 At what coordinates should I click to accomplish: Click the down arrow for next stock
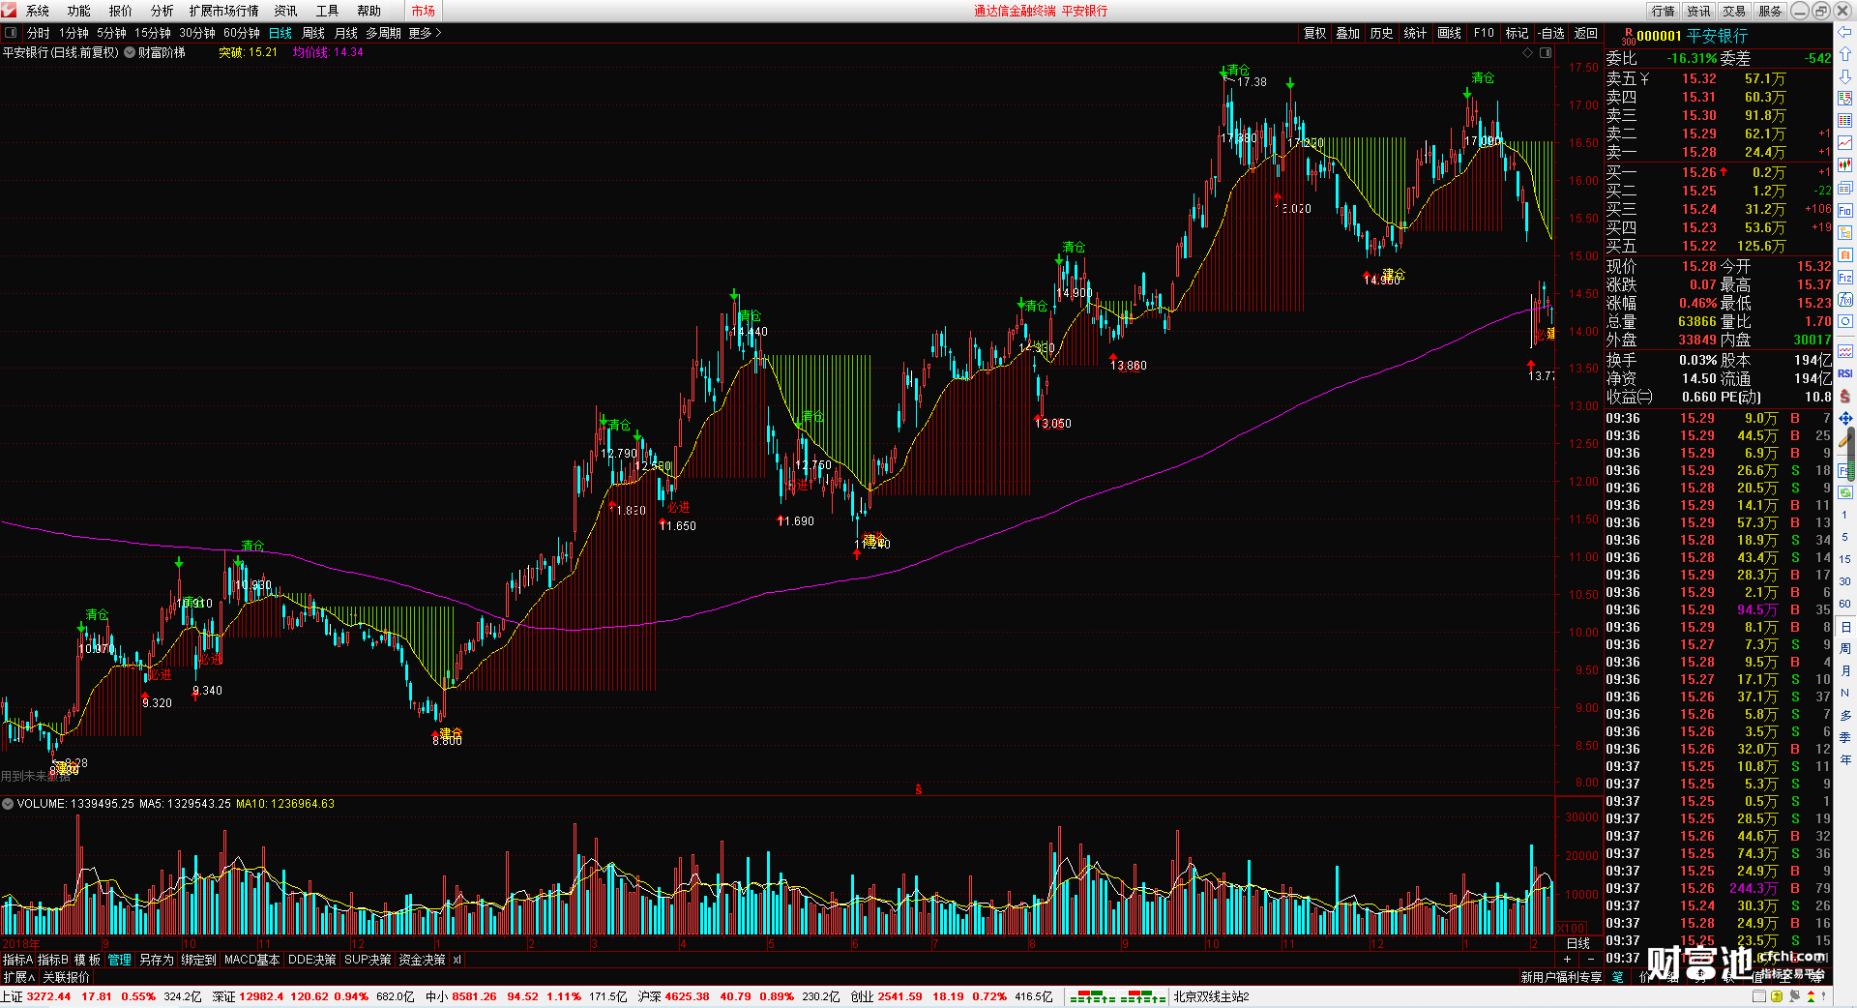(1845, 76)
